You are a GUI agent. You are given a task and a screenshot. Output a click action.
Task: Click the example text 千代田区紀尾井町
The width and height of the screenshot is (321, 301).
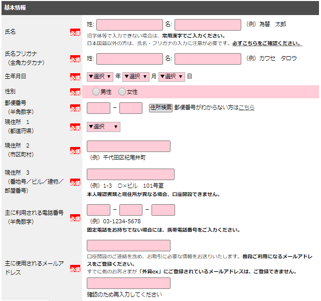tap(124, 158)
